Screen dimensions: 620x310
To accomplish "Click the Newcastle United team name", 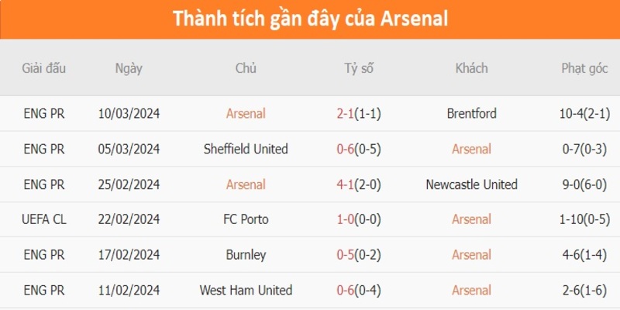I will point(471,184).
